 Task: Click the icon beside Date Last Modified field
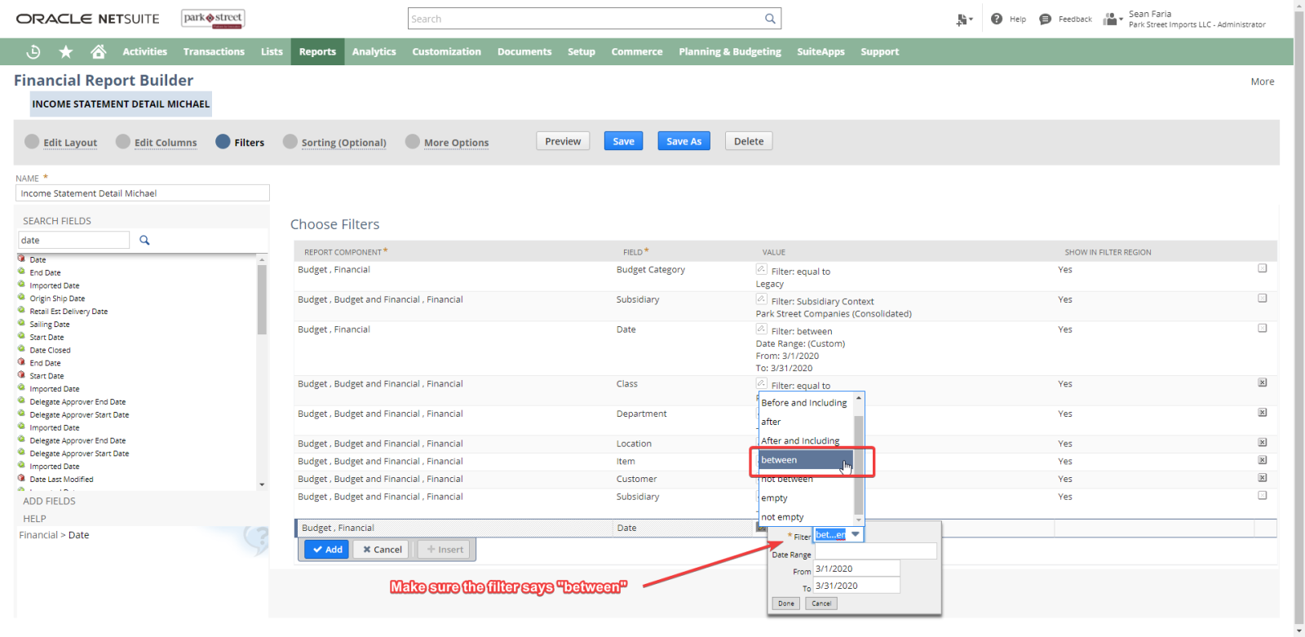(x=22, y=478)
